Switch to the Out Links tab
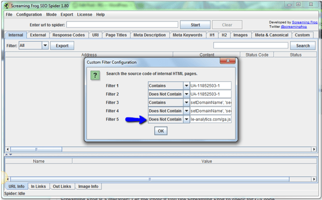The image size is (322, 200). pos(62,186)
